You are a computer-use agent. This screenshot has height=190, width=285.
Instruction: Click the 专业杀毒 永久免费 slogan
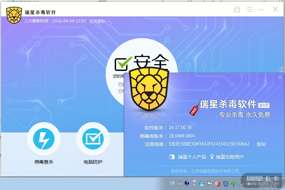click(x=245, y=115)
